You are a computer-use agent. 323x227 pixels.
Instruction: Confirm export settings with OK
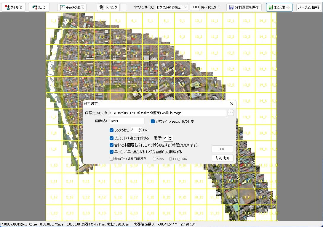[x=222, y=149]
